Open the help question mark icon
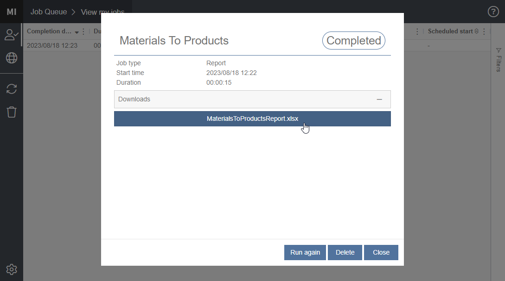The image size is (505, 281). tap(493, 12)
